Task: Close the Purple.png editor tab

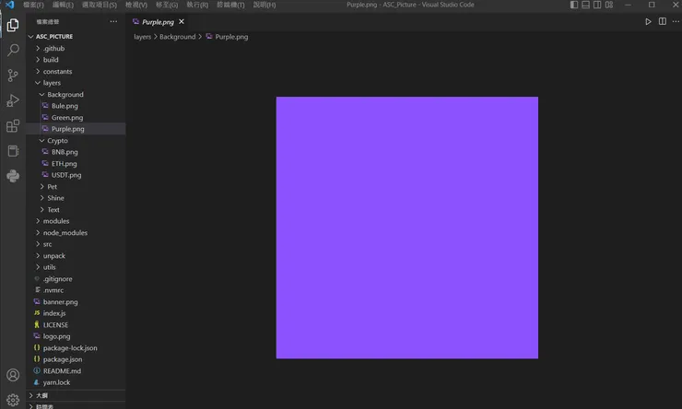Action: tap(182, 21)
